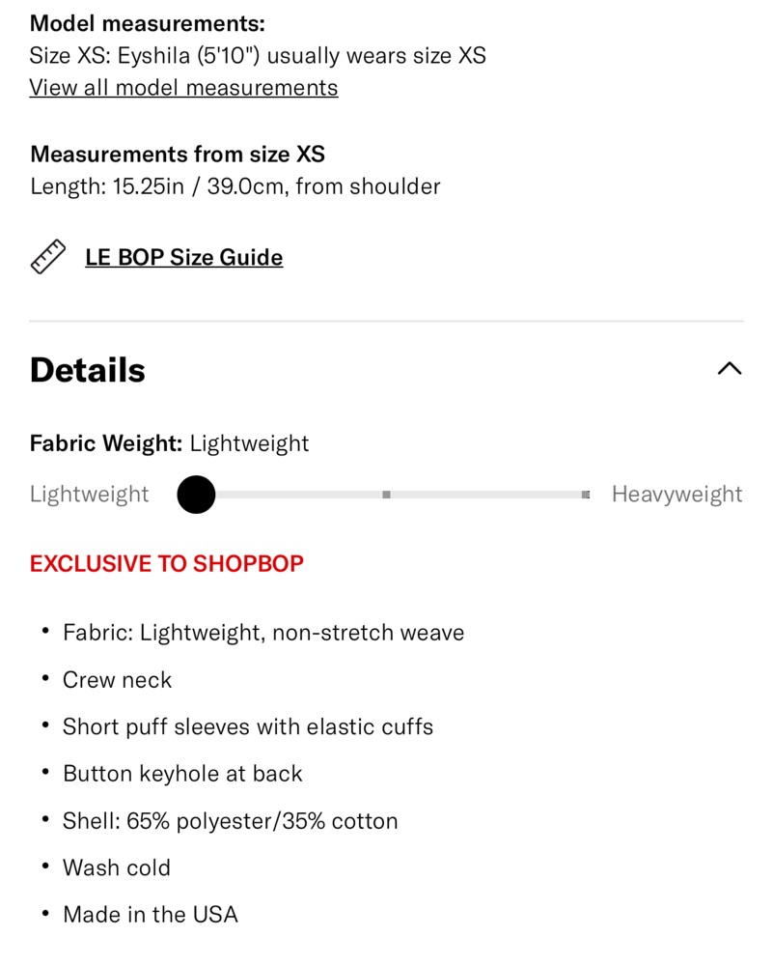773x966 pixels.
Task: Click the ruler icon beside Size Guide
Action: click(x=48, y=257)
